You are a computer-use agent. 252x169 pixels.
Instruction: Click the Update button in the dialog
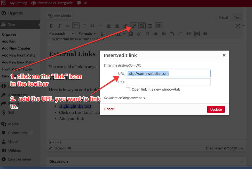pos(216,109)
